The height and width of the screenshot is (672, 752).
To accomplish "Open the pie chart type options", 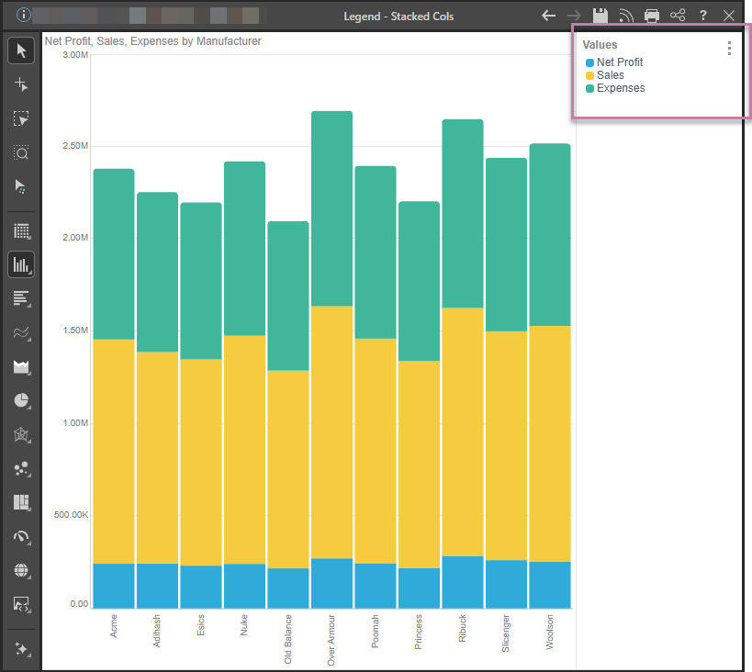I will coord(21,400).
